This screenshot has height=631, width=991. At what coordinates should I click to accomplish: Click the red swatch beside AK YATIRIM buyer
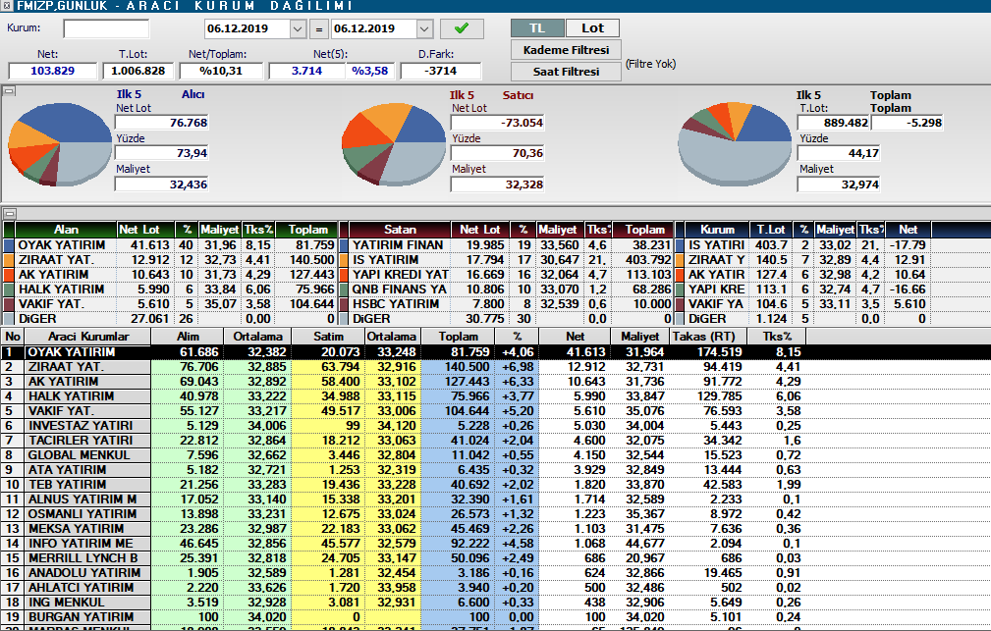(x=8, y=274)
